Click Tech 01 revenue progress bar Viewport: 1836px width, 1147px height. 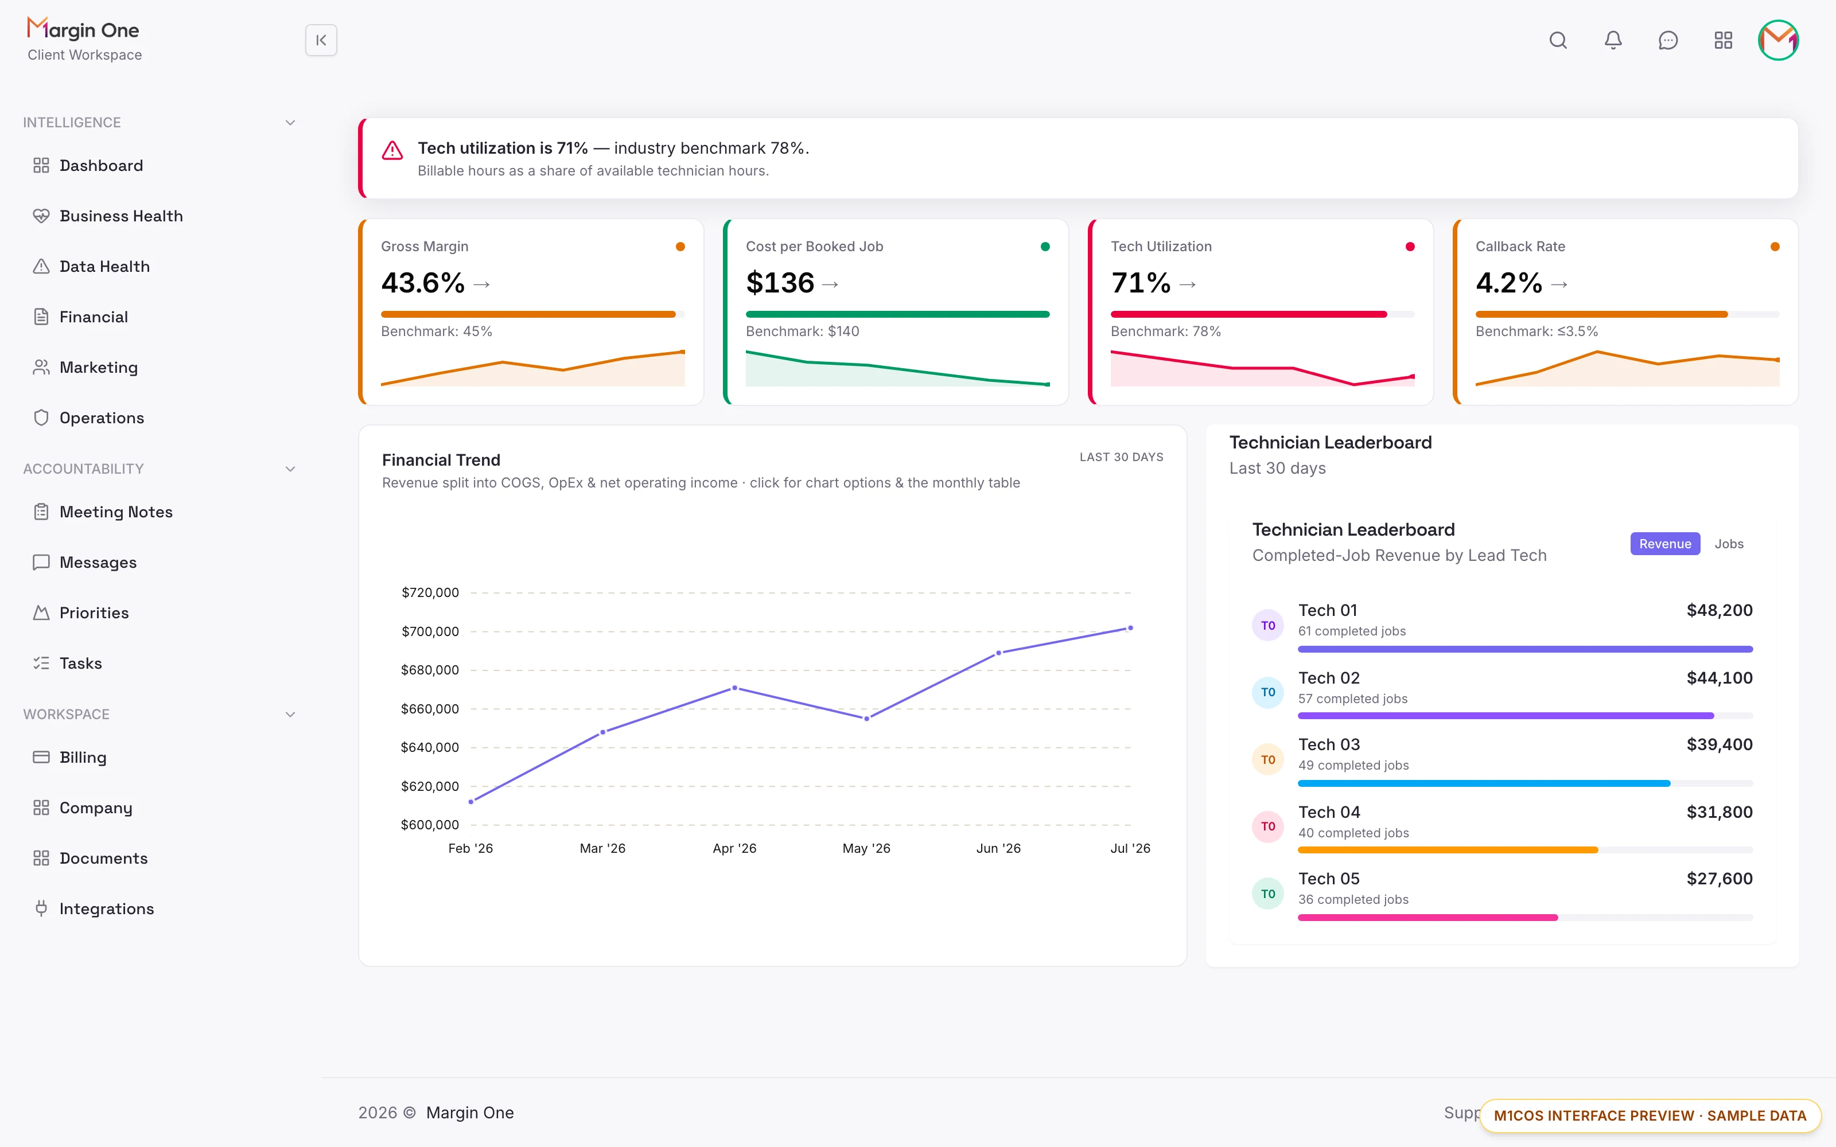(1525, 649)
